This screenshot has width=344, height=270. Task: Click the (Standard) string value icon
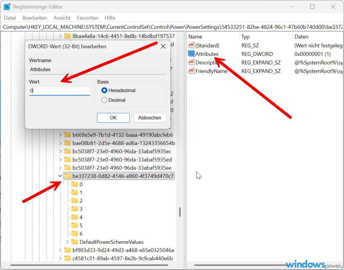tap(191, 45)
